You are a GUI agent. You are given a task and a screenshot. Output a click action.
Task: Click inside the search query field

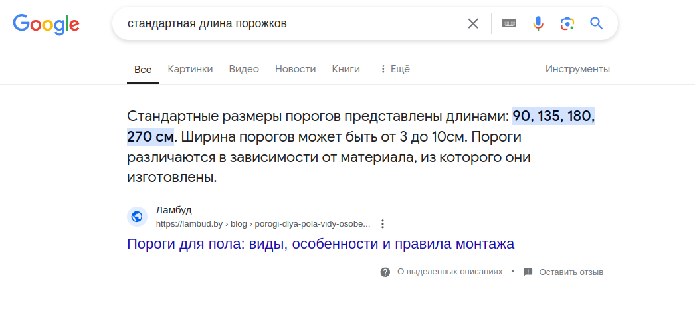[292, 24]
